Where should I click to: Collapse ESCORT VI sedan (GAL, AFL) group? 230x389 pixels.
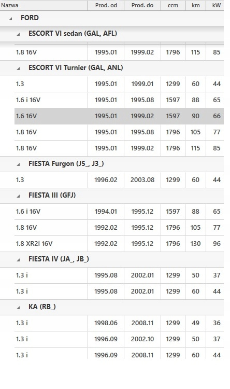pyautogui.click(x=18, y=34)
